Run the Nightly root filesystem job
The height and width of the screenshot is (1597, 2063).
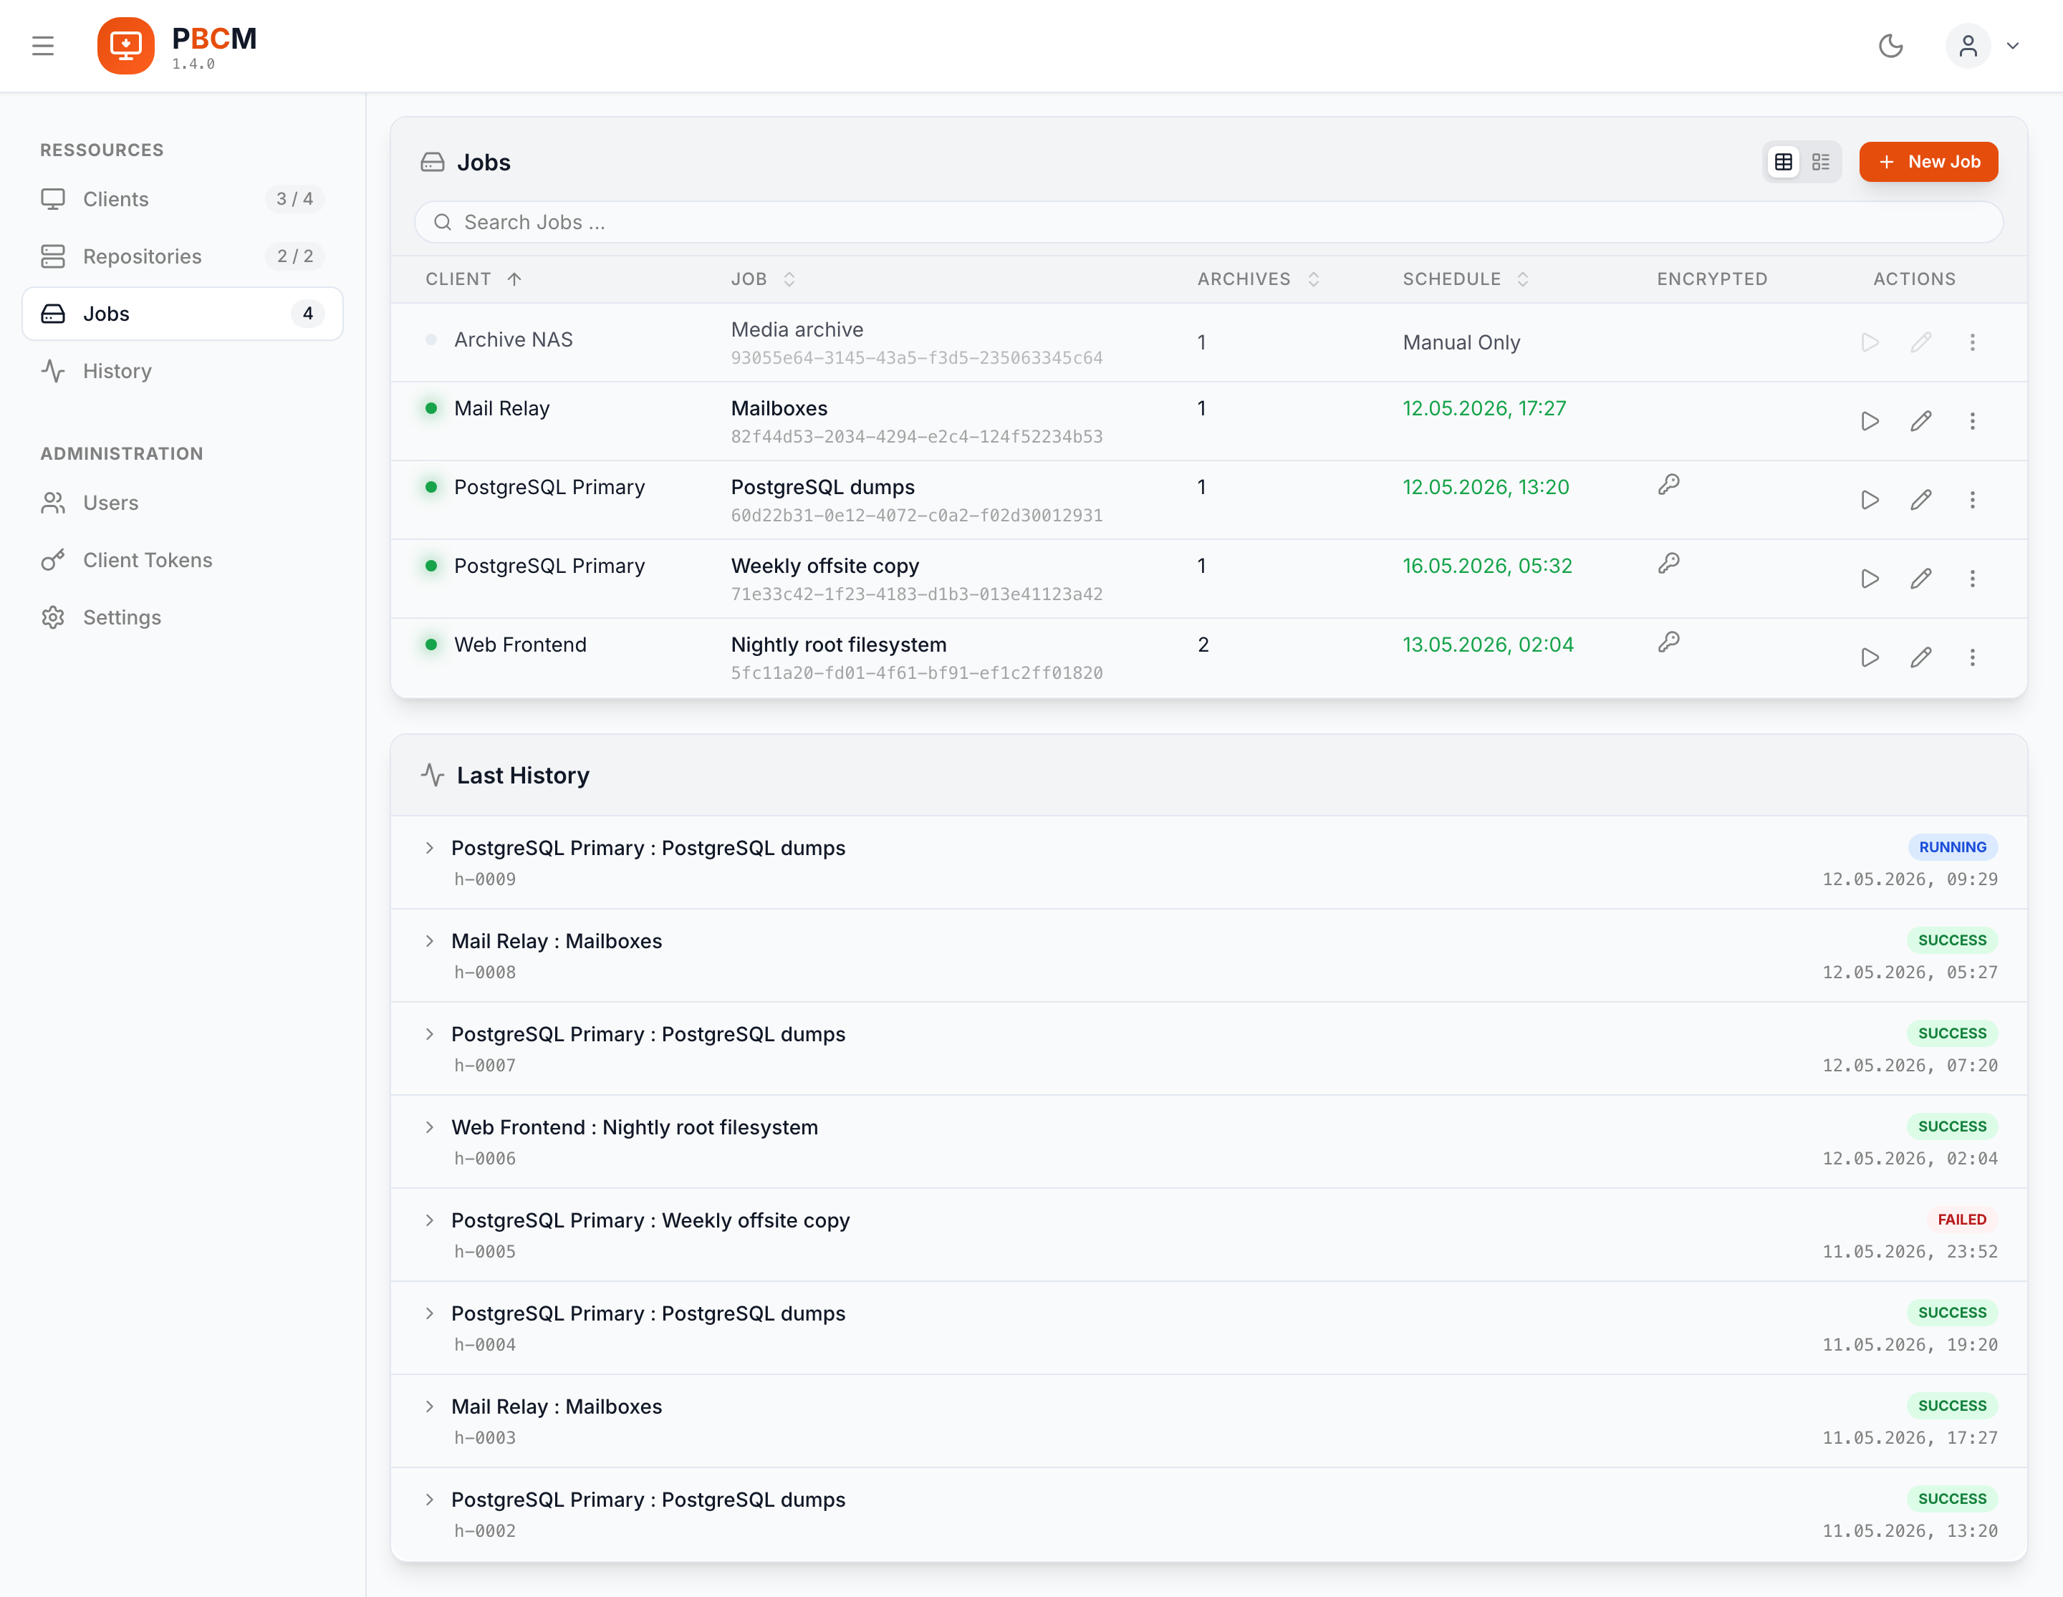tap(1870, 657)
